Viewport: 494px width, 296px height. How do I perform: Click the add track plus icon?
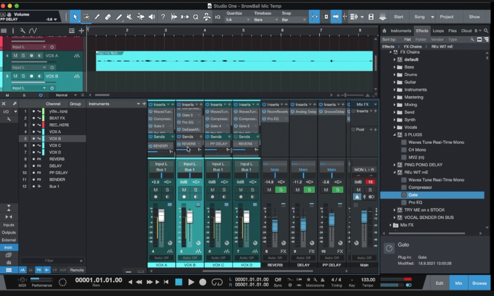point(81,30)
